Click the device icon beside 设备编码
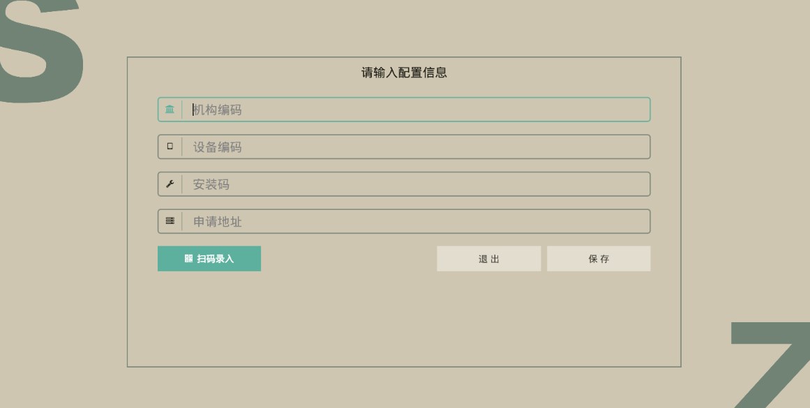The image size is (810, 408). pyautogui.click(x=170, y=147)
